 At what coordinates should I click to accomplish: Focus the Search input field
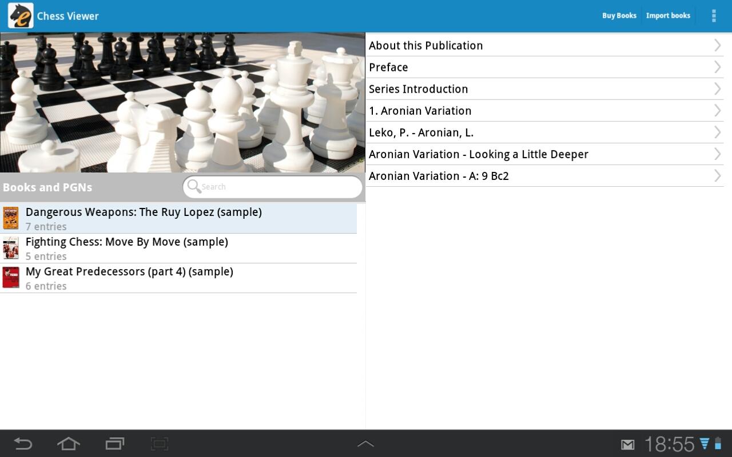tap(273, 187)
